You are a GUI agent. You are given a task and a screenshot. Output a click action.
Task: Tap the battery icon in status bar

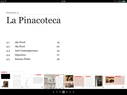124,1
